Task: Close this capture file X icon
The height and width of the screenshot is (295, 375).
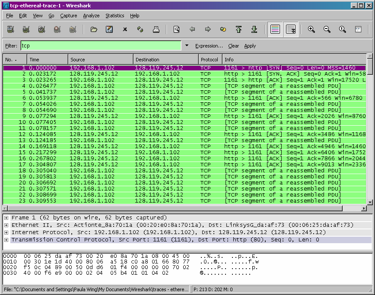Action: coord(125,29)
